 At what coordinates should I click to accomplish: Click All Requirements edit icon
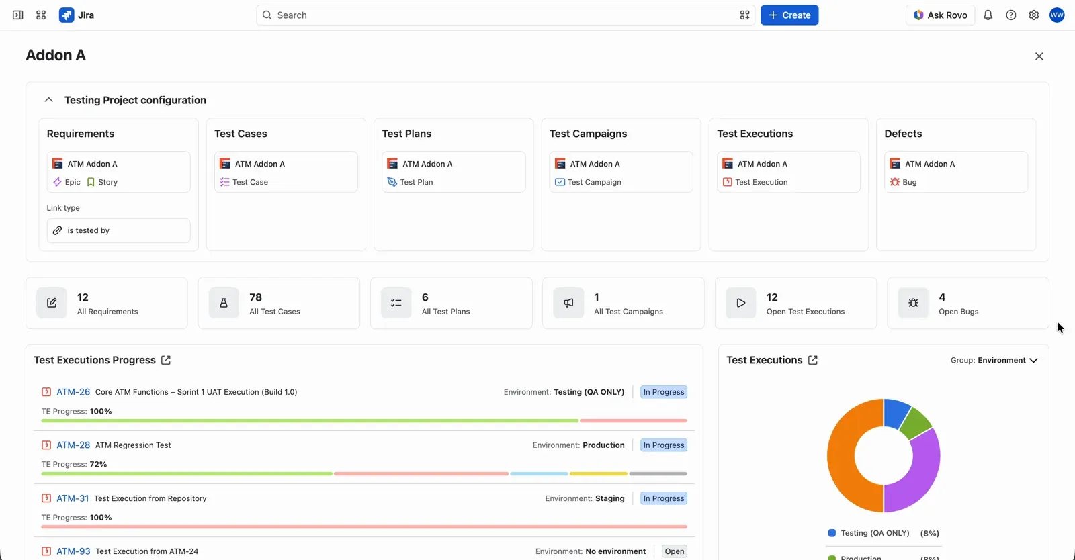point(52,303)
